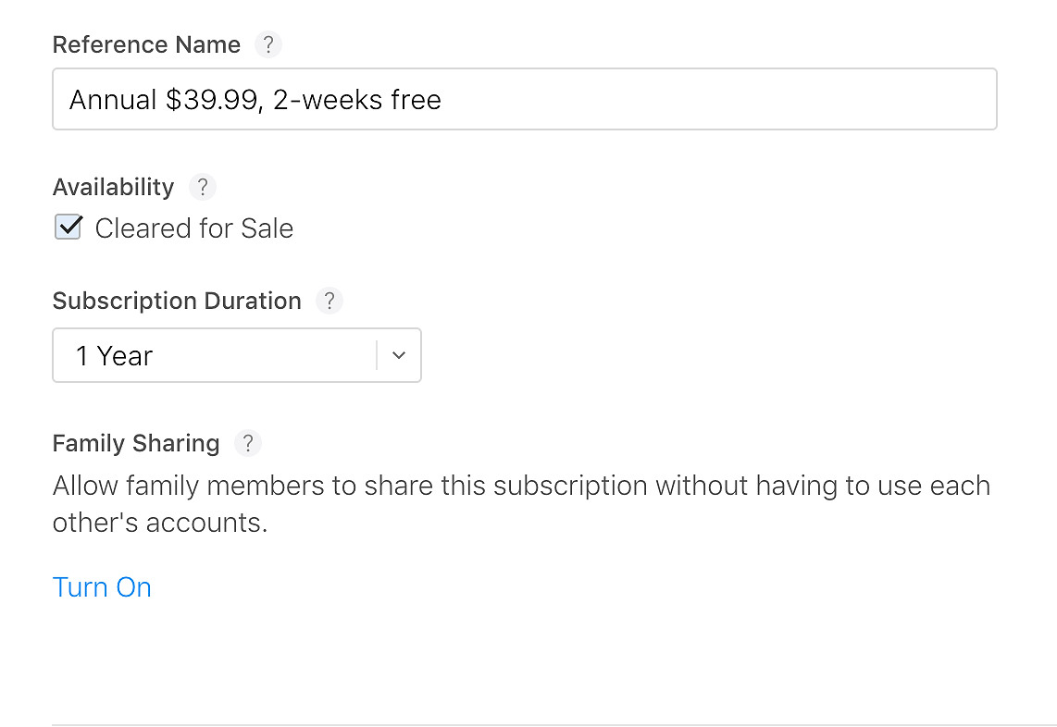The height and width of the screenshot is (727, 1057).
Task: Click the Reference Name field label
Action: pyautogui.click(x=146, y=44)
